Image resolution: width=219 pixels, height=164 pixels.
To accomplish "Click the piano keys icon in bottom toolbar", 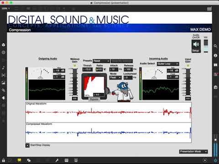I will (x=67, y=160).
